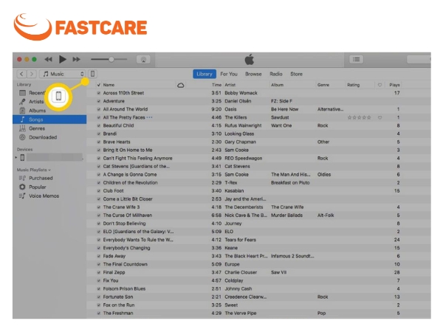Set star rating for All The Pretty Faces

click(359, 117)
